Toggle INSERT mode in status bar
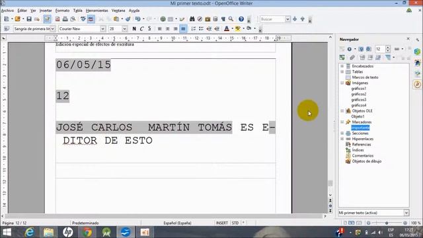 222,223
